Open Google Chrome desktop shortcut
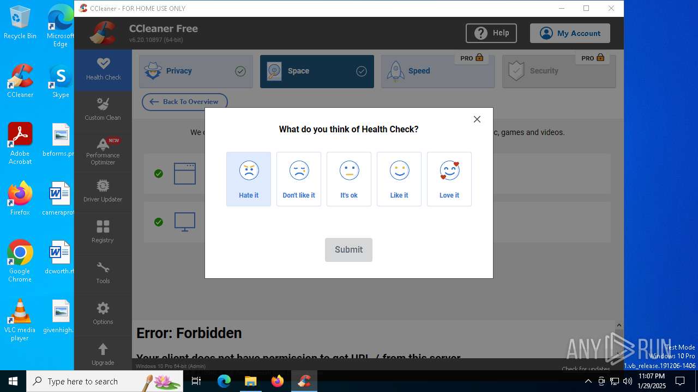The width and height of the screenshot is (698, 392). pyautogui.click(x=20, y=261)
